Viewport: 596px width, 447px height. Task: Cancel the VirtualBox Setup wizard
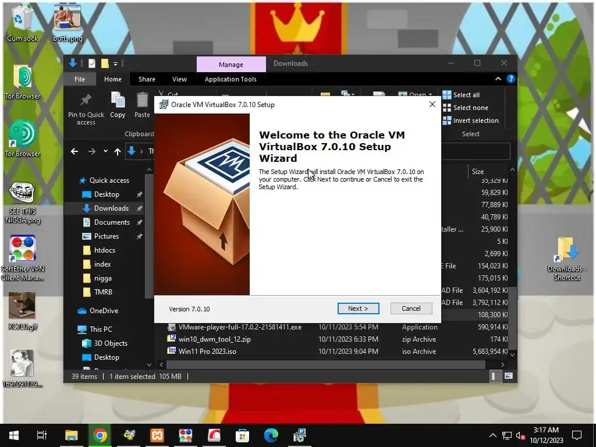click(x=411, y=308)
